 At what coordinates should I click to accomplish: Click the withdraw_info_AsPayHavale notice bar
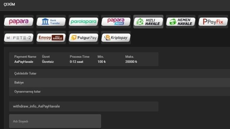84,106
